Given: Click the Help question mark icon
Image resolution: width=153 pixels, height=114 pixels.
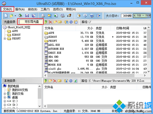Looking at the screenshot, I should [x=92, y=16].
